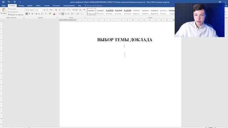This screenshot has width=228, height=128.
Task: Toggle strikethrough formatting
Action: 36,14
